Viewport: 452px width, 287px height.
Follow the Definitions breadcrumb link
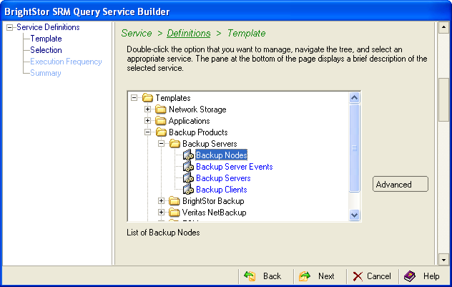click(189, 33)
